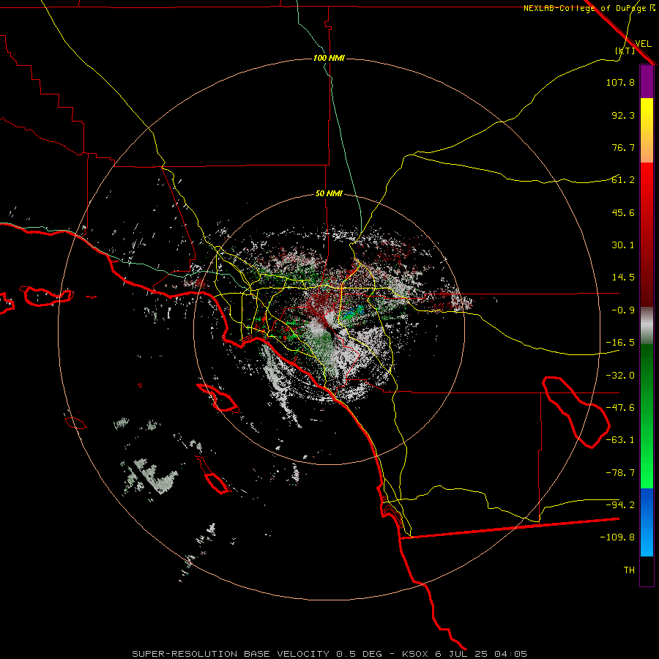This screenshot has height=659, width=659.
Task: Select the -63.1 legend value
Action: [x=620, y=440]
